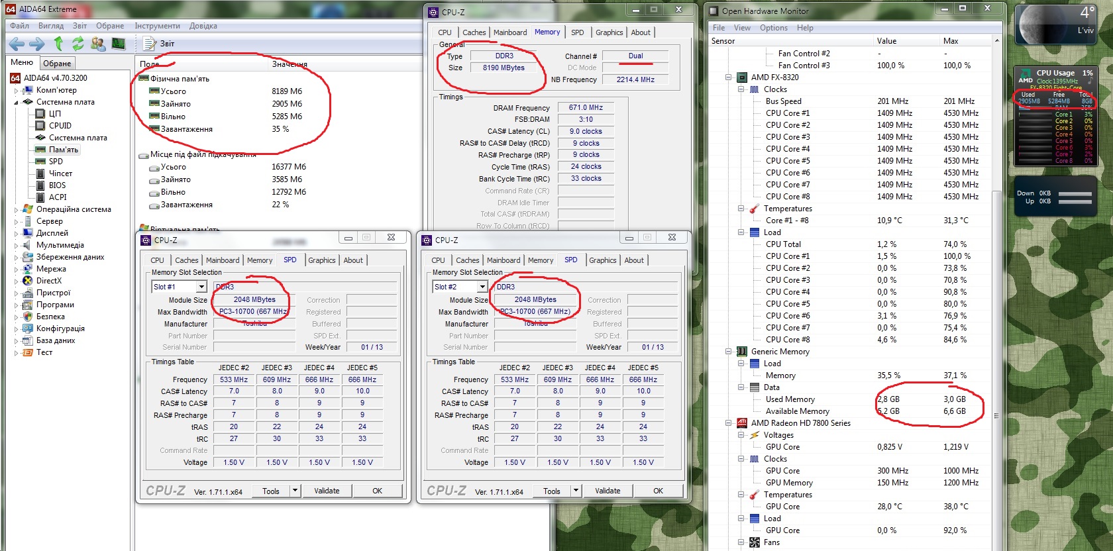The image size is (1113, 551).
Task: Open the users icon in AIDA64 toolbar
Action: pyautogui.click(x=98, y=44)
